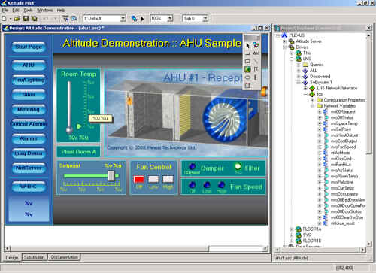Click the Metering navigation button
Image resolution: width=376 pixels, height=273 pixels.
pyautogui.click(x=29, y=109)
